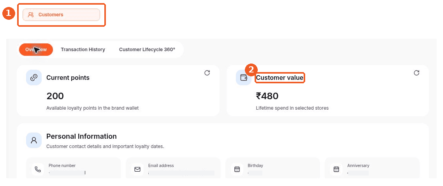The height and width of the screenshot is (186, 443).
Task: Click the Birthday calendar icon
Action: pyautogui.click(x=237, y=169)
